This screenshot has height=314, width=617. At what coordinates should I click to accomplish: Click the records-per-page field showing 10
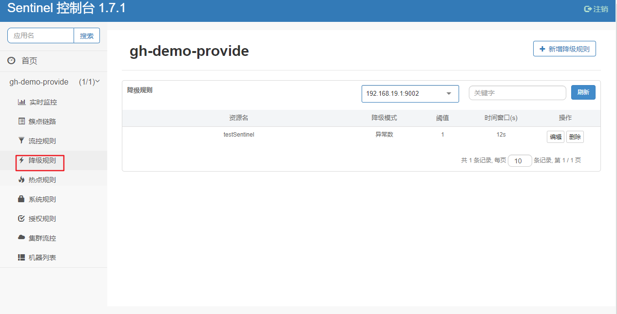[520, 161]
